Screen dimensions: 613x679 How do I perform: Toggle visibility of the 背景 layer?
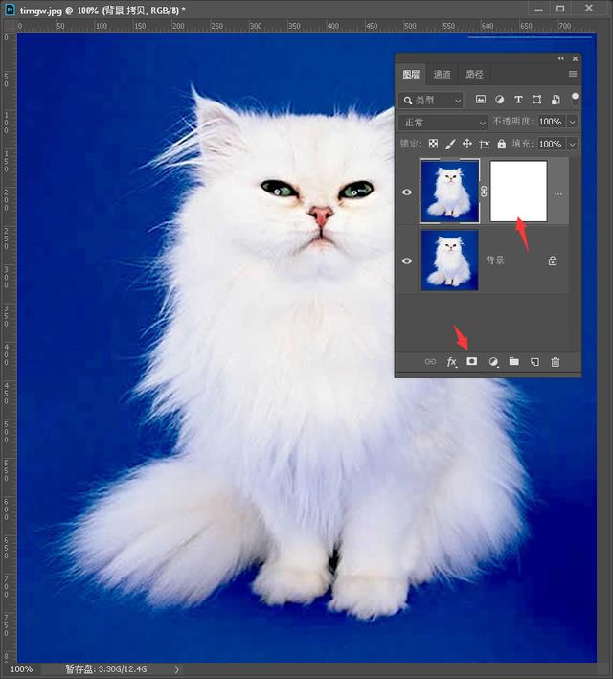click(x=407, y=260)
